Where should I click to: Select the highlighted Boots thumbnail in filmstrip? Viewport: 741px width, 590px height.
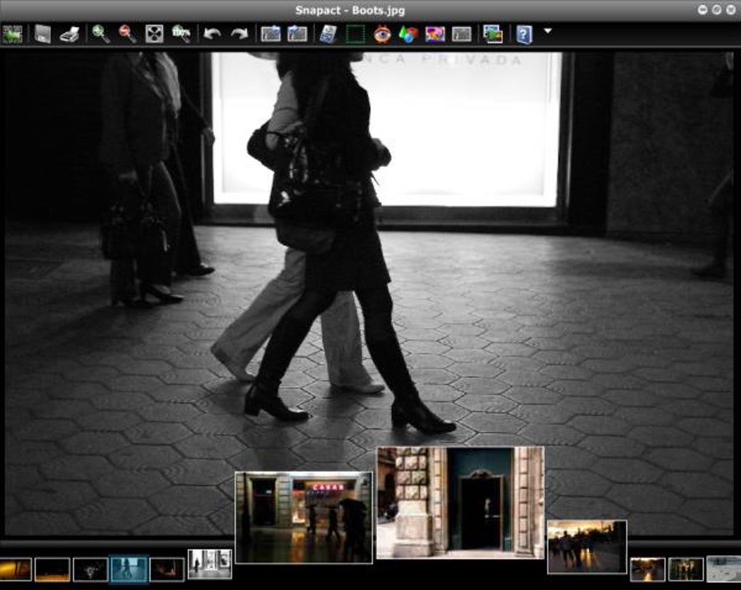tap(129, 569)
